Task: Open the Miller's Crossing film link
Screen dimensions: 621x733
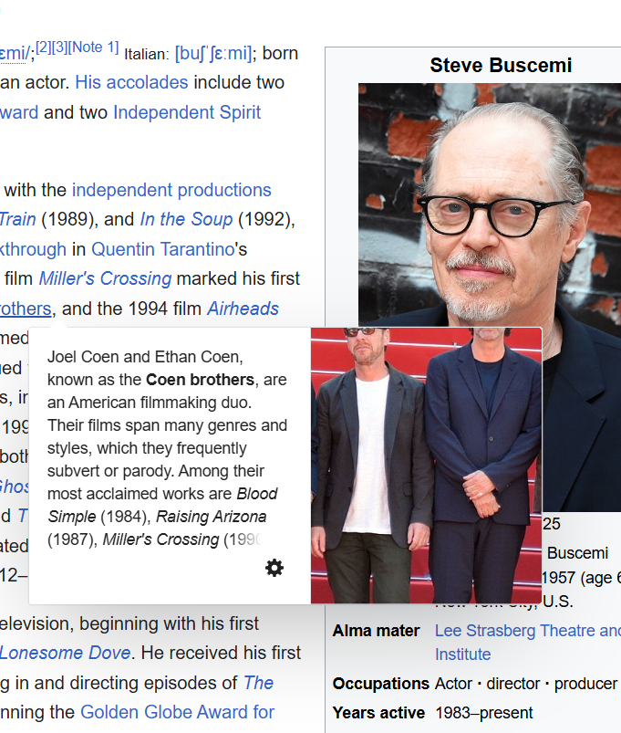Action: tap(105, 278)
